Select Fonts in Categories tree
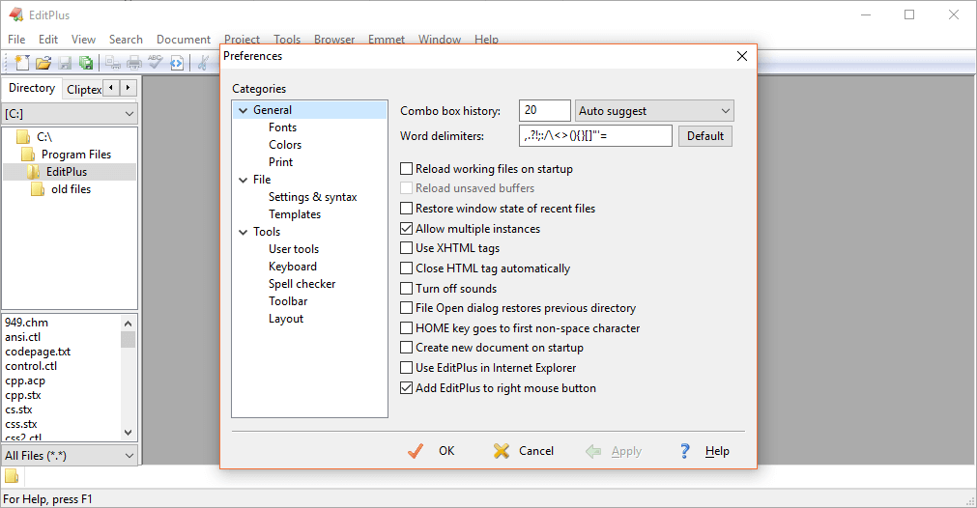The width and height of the screenshot is (977, 508). 282,127
